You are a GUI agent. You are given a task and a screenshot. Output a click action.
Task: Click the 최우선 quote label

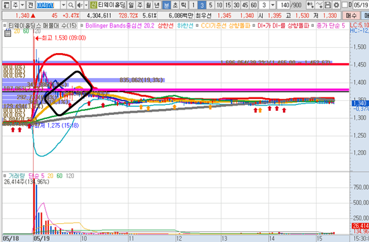click(x=204, y=15)
